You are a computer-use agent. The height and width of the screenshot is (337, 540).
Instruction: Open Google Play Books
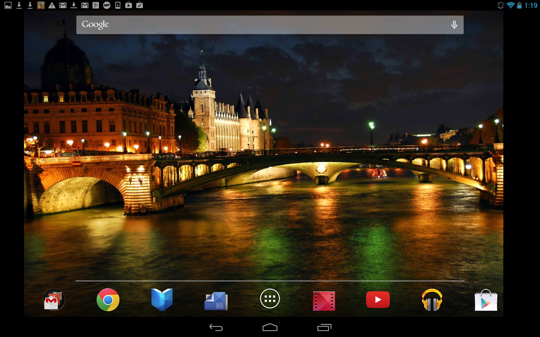click(x=162, y=300)
